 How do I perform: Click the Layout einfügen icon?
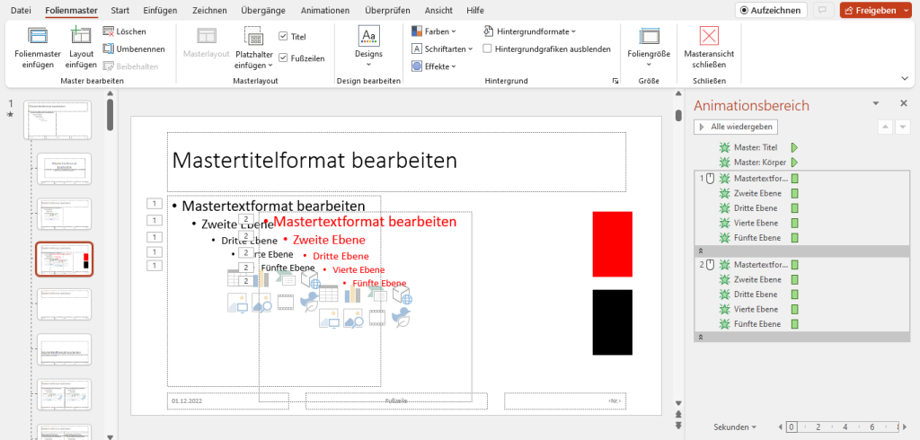pyautogui.click(x=81, y=37)
